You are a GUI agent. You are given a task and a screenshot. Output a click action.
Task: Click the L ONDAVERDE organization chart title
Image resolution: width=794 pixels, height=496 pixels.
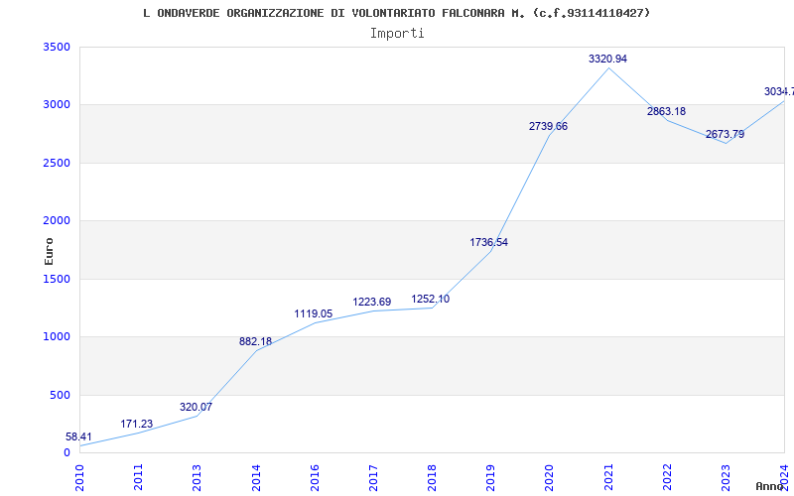[396, 13]
